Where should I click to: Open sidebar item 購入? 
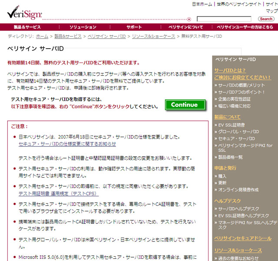coord(222,176)
